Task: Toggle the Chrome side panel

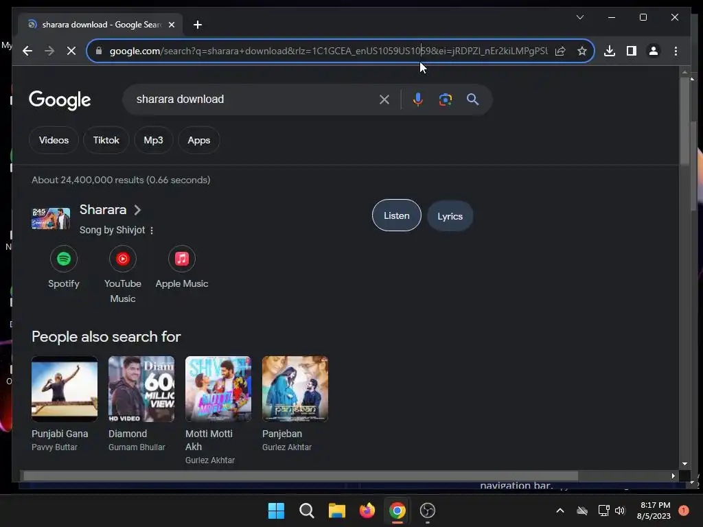Action: (x=632, y=51)
